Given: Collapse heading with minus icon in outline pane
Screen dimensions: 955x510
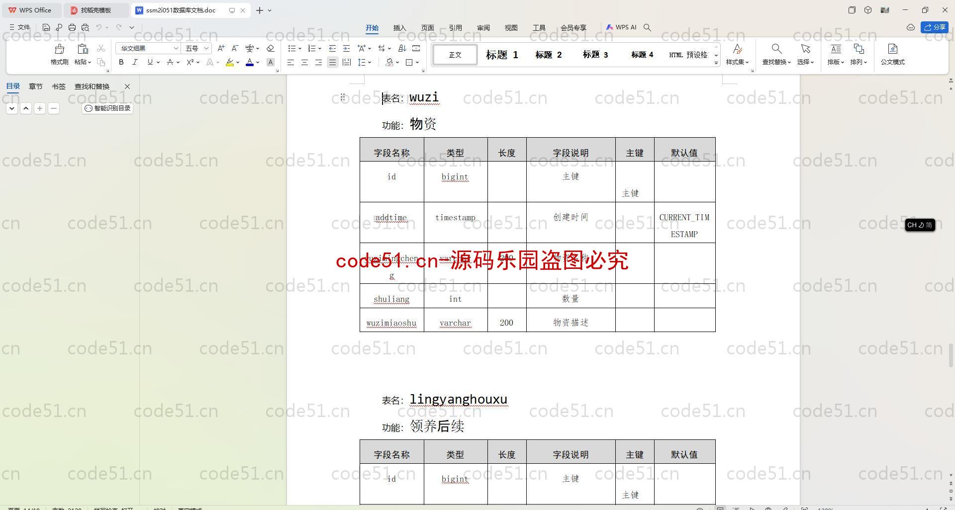Looking at the screenshot, I should click(54, 108).
